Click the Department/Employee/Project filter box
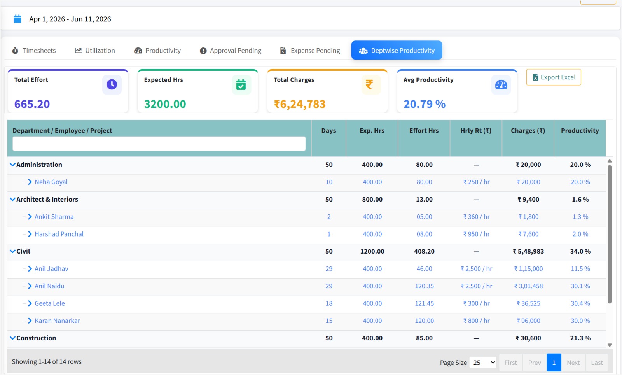 159,144
